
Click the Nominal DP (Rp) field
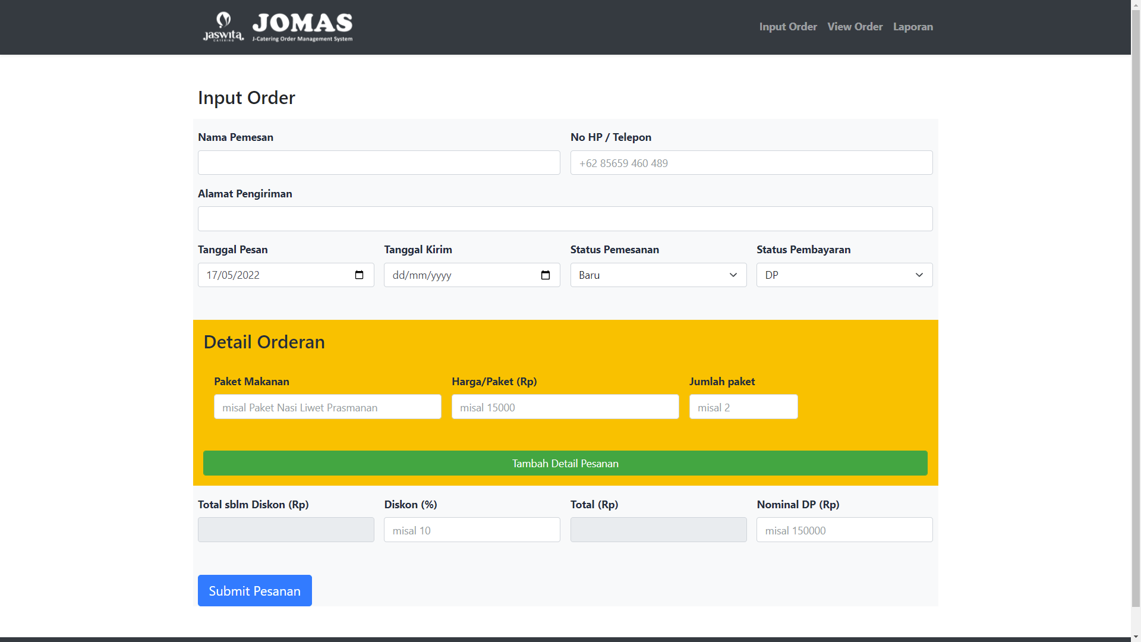tap(844, 530)
